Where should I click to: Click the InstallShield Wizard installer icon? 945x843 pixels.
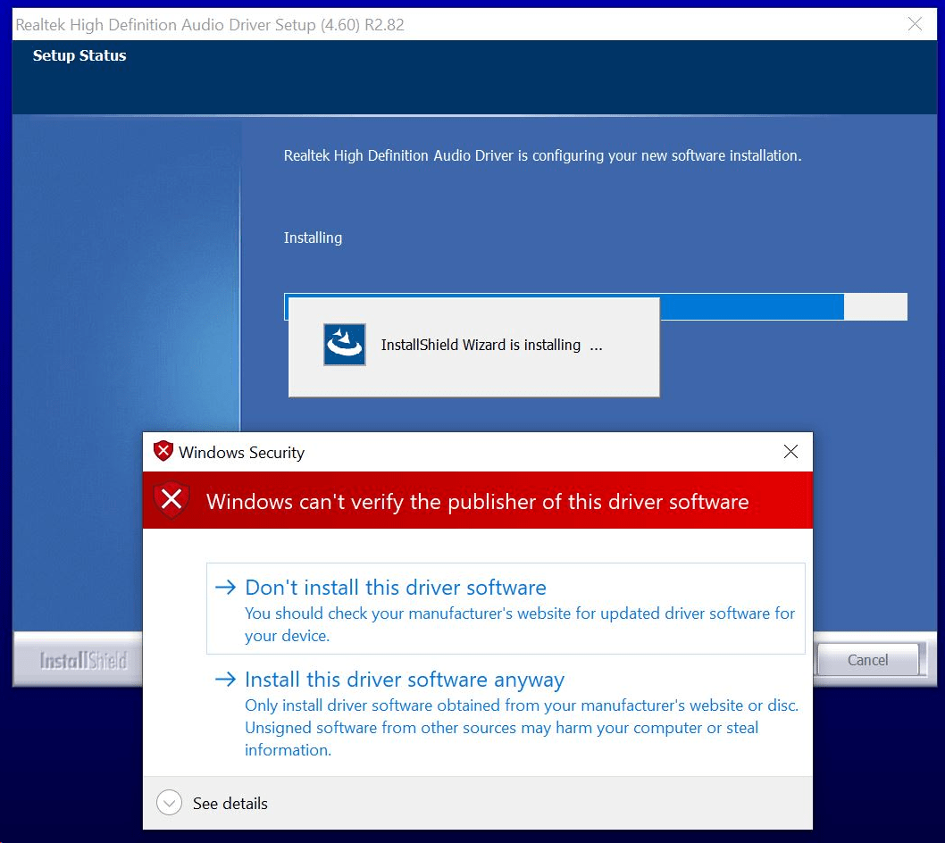344,345
